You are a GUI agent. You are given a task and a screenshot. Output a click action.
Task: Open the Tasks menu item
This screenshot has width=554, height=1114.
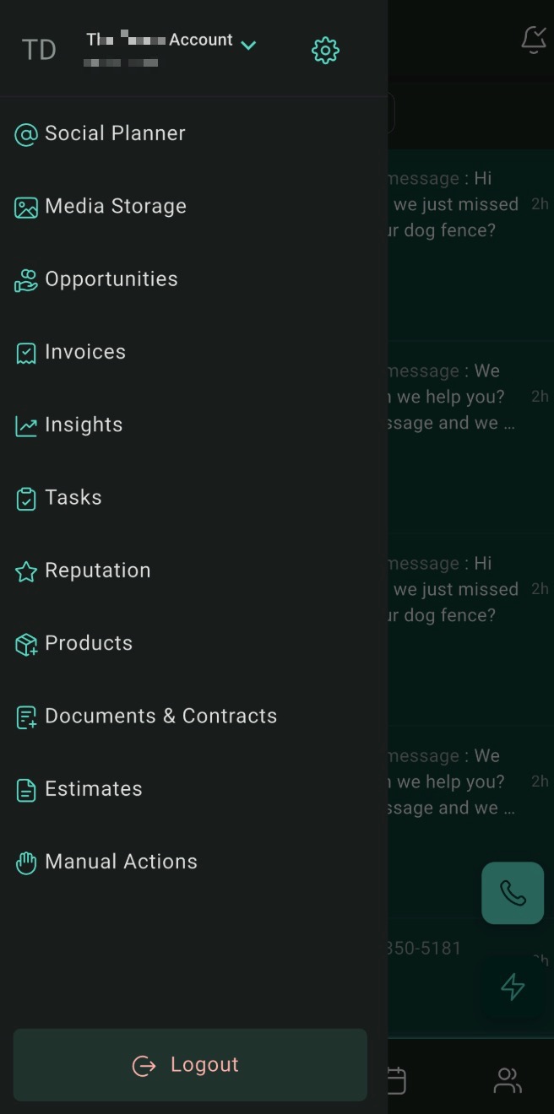pyautogui.click(x=73, y=498)
